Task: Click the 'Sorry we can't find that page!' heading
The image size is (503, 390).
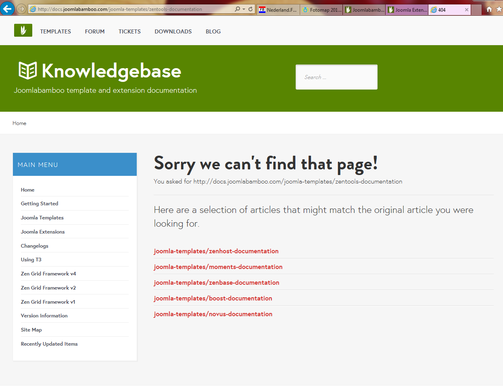Action: 266,164
